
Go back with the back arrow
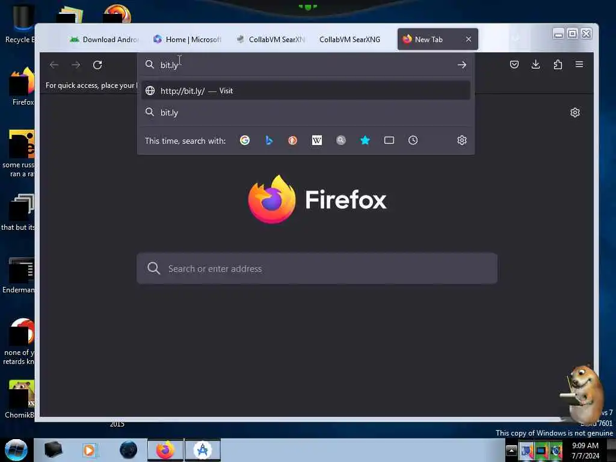point(54,65)
